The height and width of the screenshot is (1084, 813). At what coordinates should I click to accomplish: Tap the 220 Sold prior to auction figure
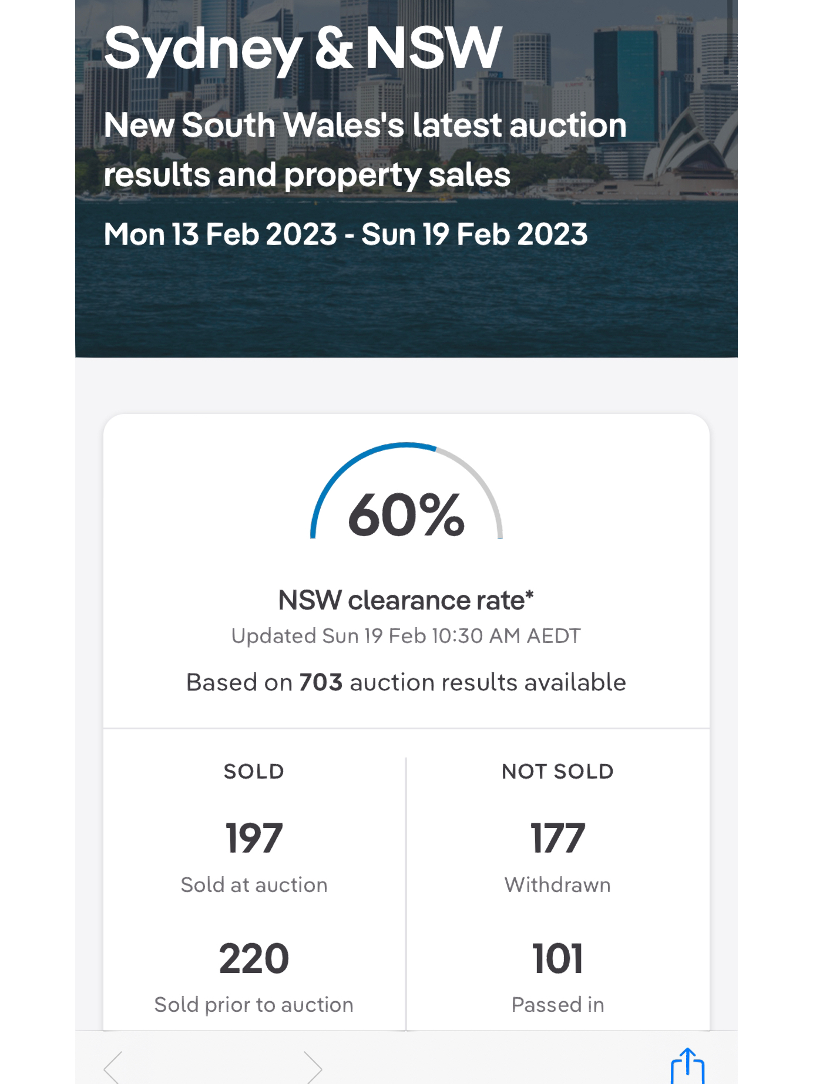254,958
